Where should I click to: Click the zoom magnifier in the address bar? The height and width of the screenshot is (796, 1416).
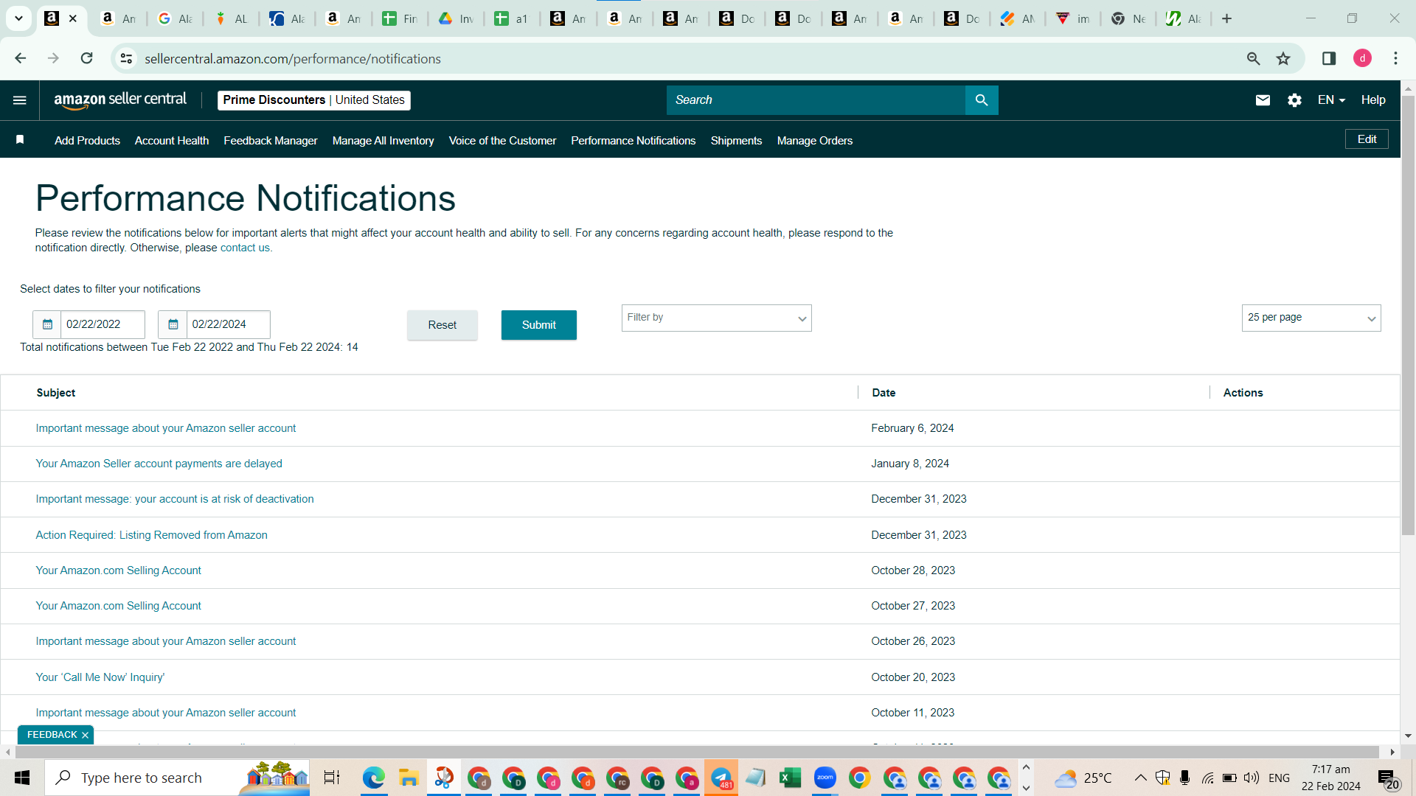[1253, 58]
